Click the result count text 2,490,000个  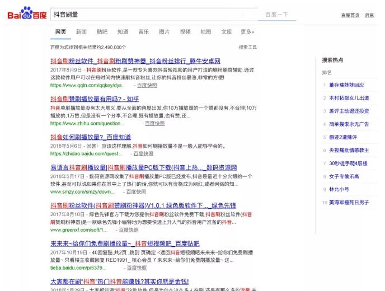click(114, 47)
